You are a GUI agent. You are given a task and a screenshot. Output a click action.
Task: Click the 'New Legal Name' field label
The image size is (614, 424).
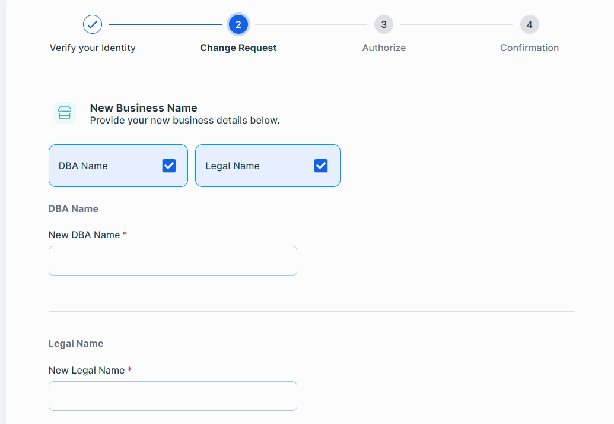pyautogui.click(x=87, y=371)
